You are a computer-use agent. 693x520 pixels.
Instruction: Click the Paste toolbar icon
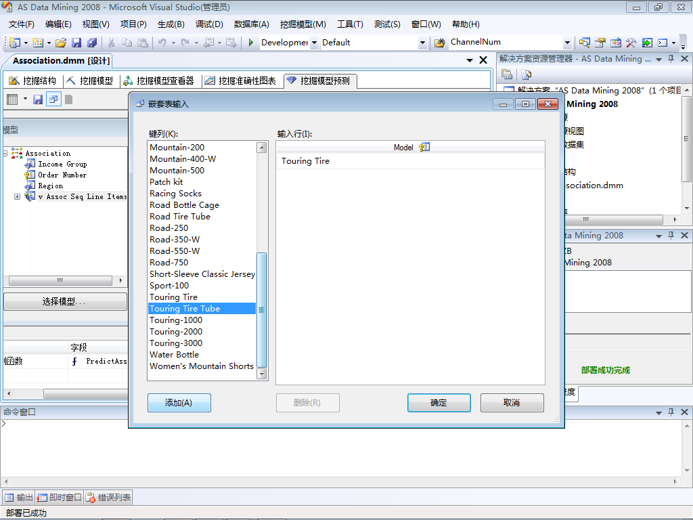tap(143, 43)
